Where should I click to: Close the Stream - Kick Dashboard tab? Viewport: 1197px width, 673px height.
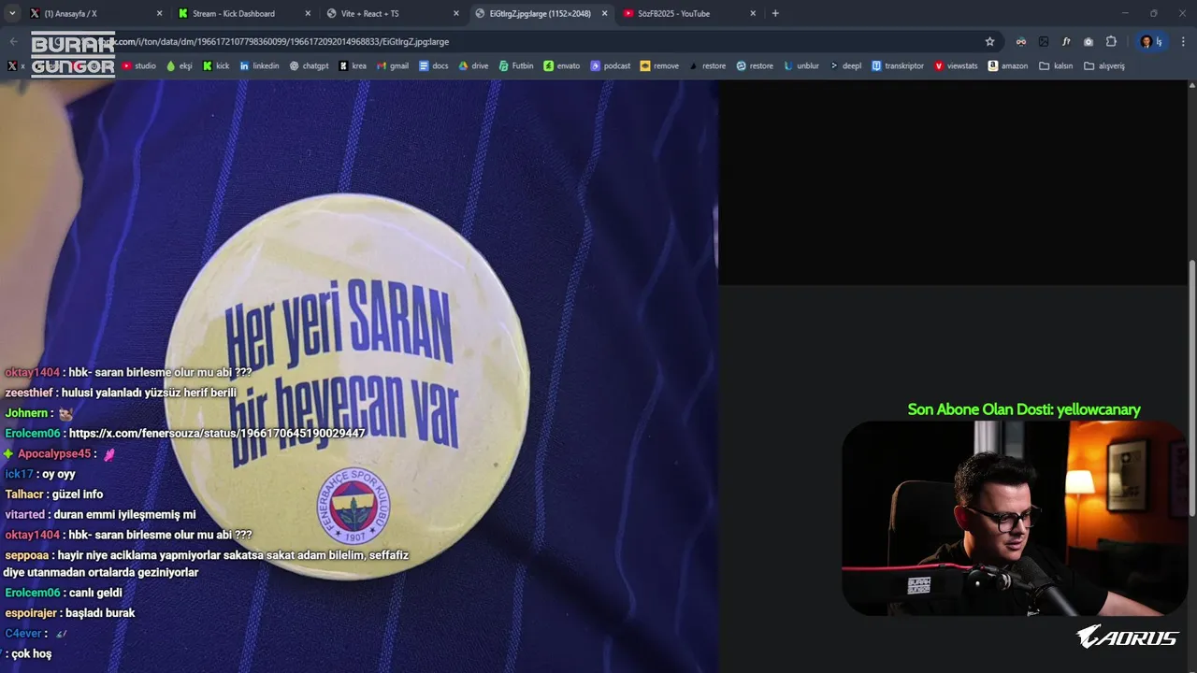308,13
